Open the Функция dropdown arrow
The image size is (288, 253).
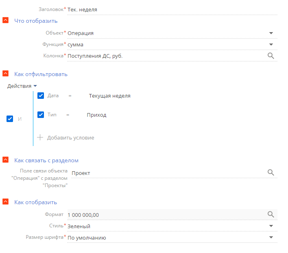pyautogui.click(x=271, y=45)
